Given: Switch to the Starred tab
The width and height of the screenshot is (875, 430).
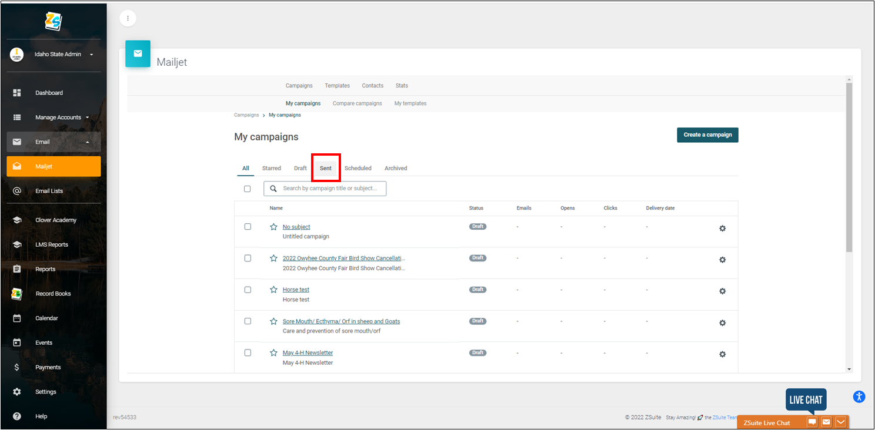Looking at the screenshot, I should tap(272, 168).
